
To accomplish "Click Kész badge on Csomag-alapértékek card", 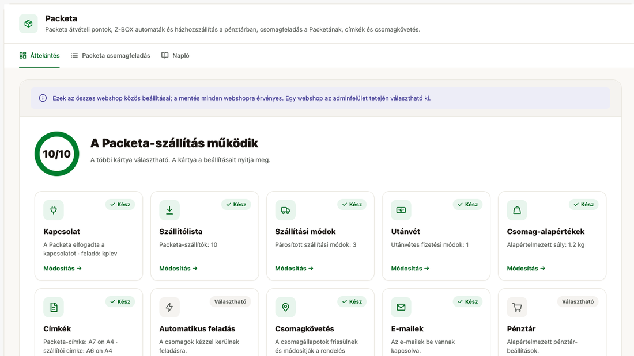I will click(x=584, y=204).
